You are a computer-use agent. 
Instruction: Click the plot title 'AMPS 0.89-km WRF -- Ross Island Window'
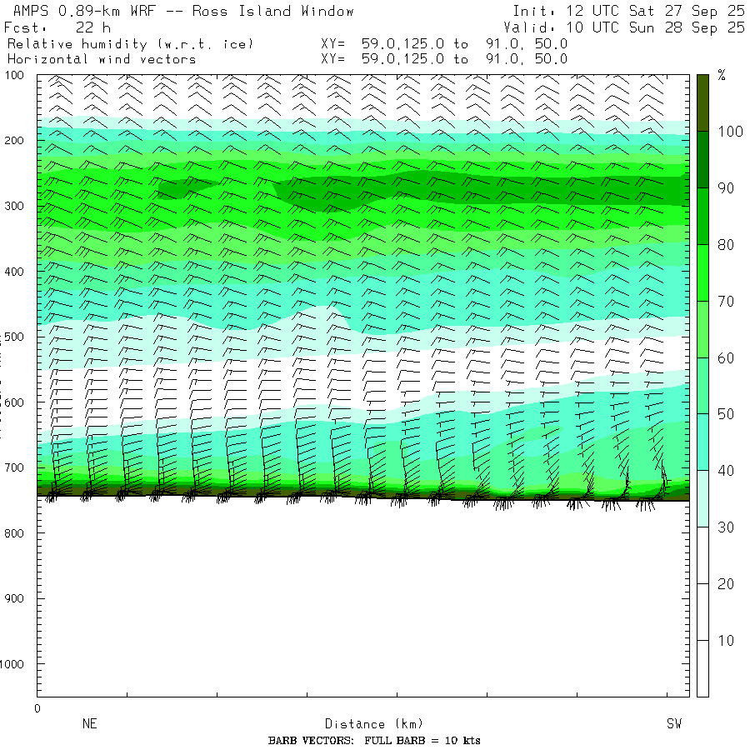click(183, 11)
